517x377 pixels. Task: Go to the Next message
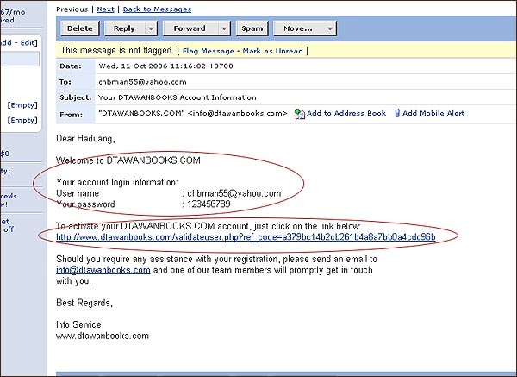pos(105,9)
